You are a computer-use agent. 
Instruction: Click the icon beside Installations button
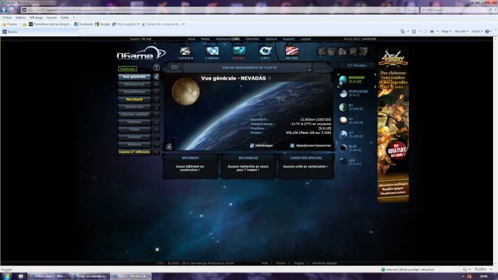pos(156,91)
